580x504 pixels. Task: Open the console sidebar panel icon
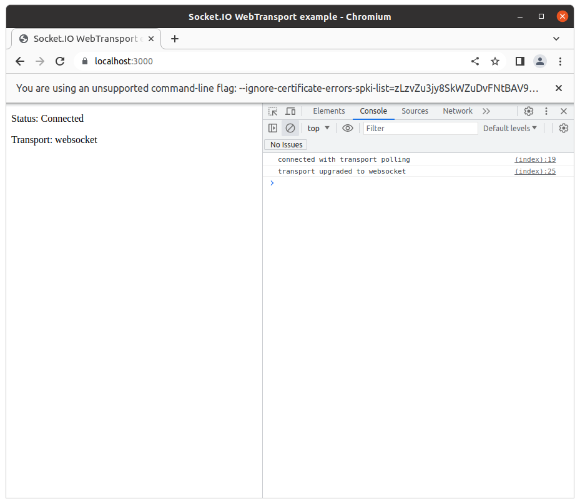273,127
